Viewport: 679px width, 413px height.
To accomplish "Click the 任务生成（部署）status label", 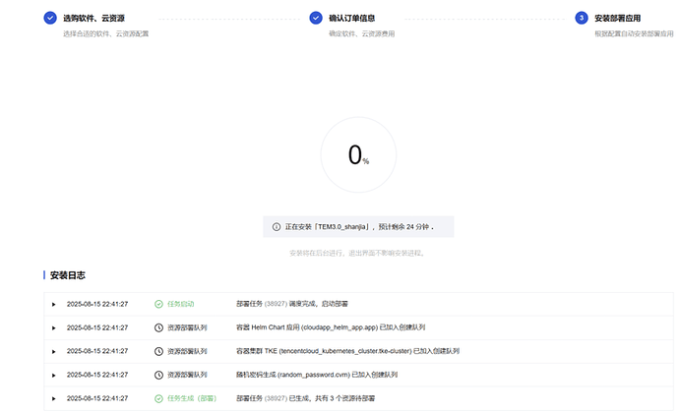I will 192,398.
